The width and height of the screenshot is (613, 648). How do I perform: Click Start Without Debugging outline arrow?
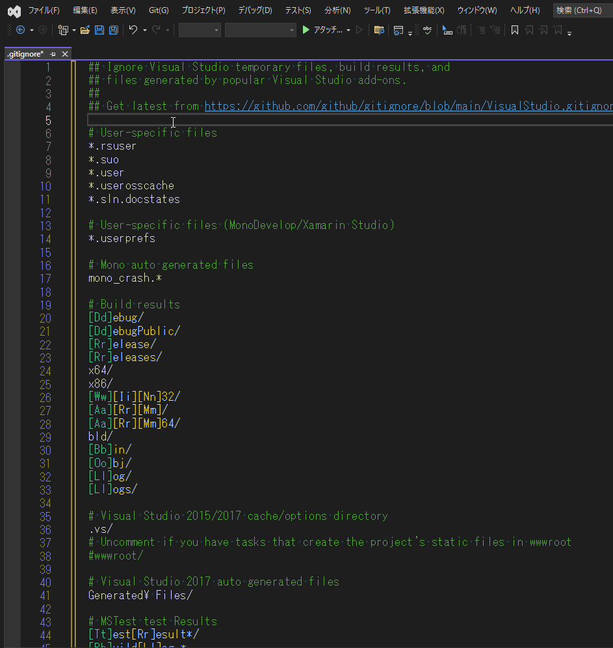[359, 30]
